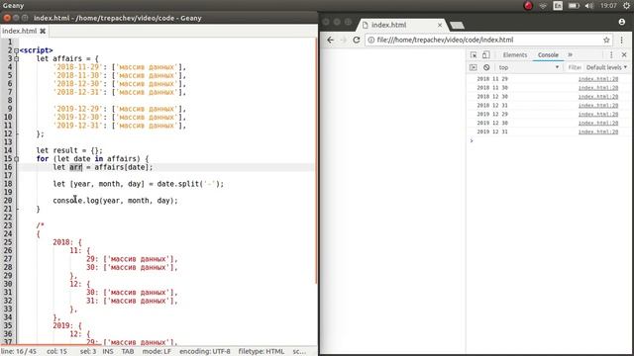This screenshot has width=634, height=356.
Task: Open index.html:20 link for '2019 12 30'
Action: click(x=598, y=123)
